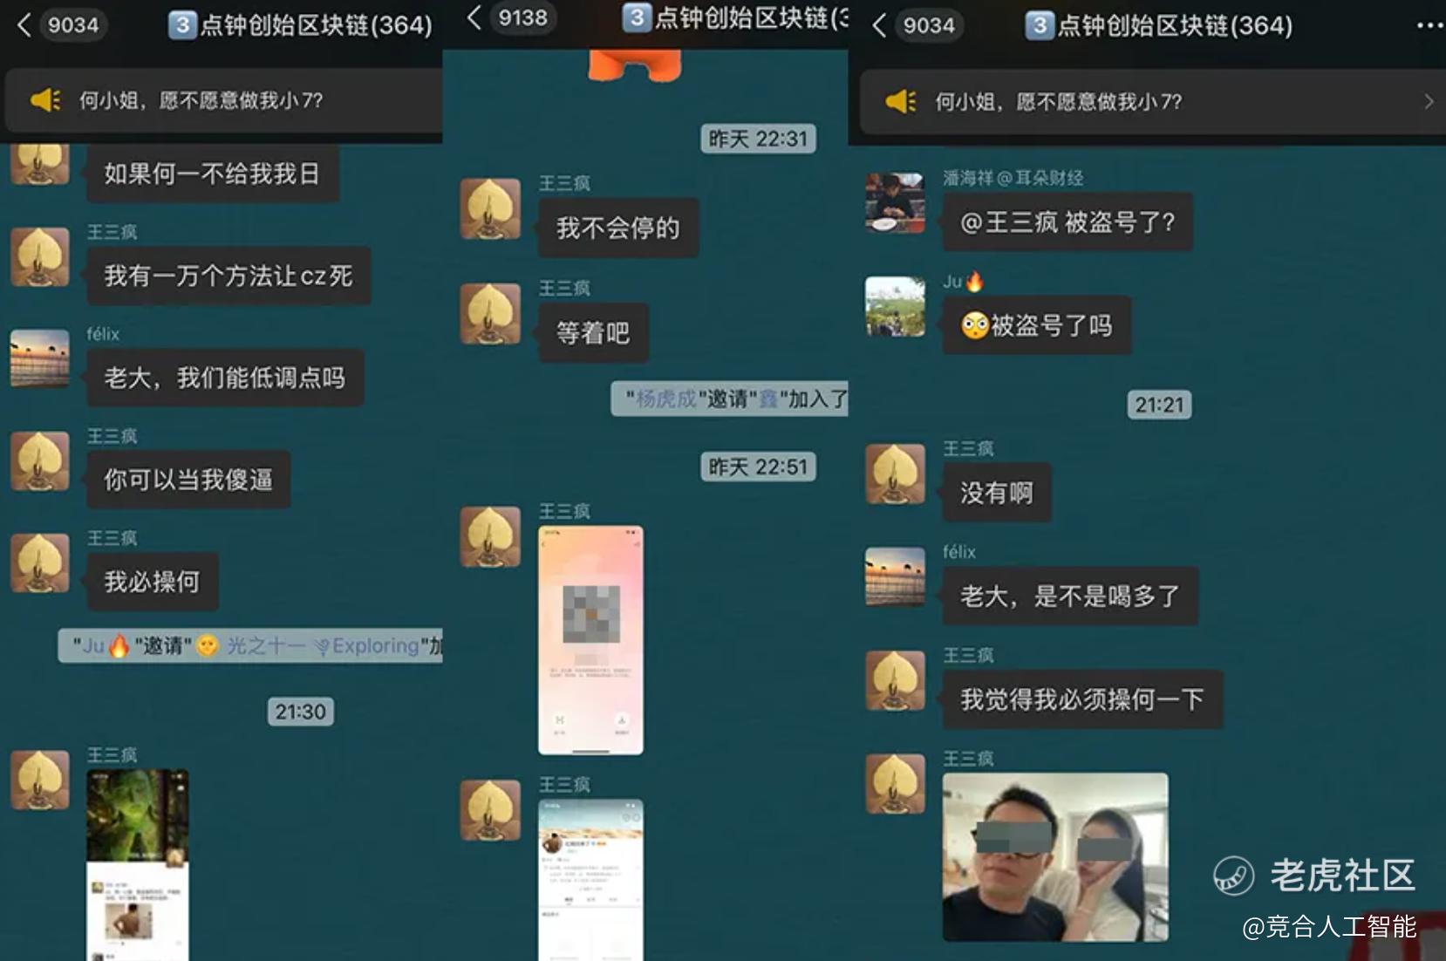This screenshot has width=1446, height=961.
Task: Expand the announcement bar chevron arrow
Action: [x=1429, y=102]
